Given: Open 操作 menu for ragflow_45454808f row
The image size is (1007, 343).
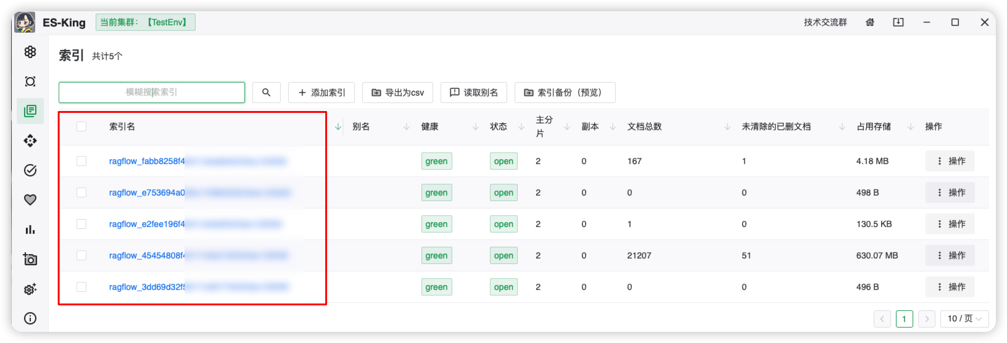Looking at the screenshot, I should coord(950,255).
